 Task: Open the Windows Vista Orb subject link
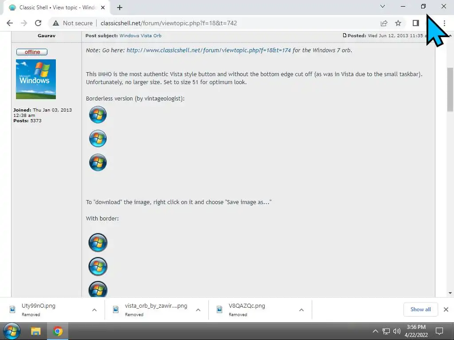click(141, 35)
